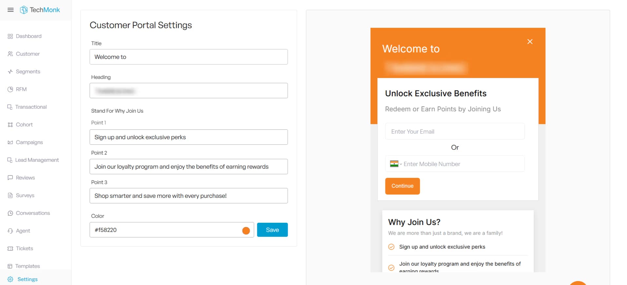Click the Lead Management icon
This screenshot has height=285, width=627.
pos(10,160)
